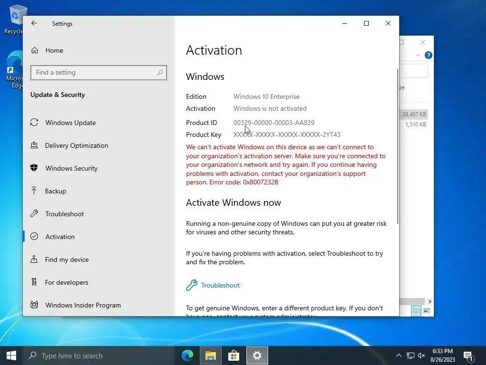Click the Settings gear on the taskbar
486x365 pixels.
pyautogui.click(x=257, y=355)
